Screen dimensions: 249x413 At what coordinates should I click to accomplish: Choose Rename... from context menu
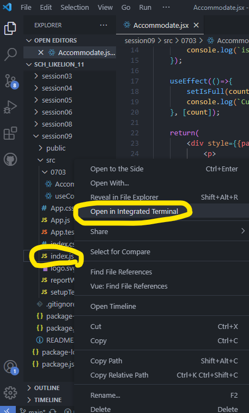click(162, 396)
